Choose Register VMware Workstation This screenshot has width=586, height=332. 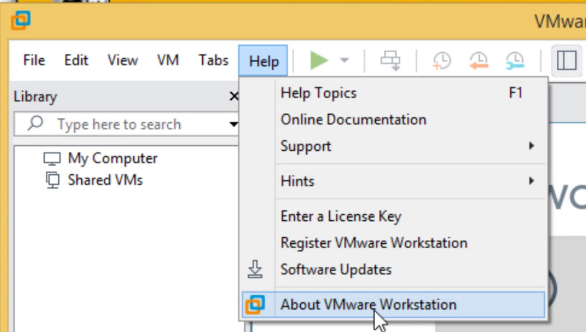pyautogui.click(x=393, y=243)
